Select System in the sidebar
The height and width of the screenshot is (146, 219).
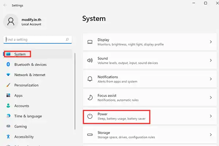20,54
